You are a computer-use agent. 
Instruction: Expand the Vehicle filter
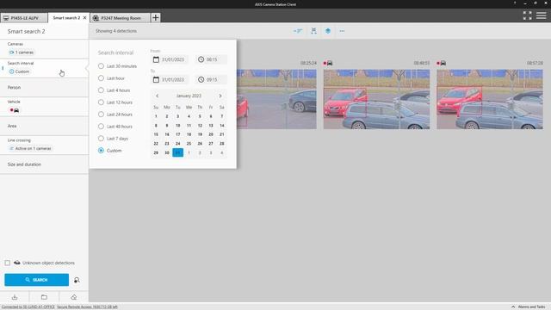[44, 107]
